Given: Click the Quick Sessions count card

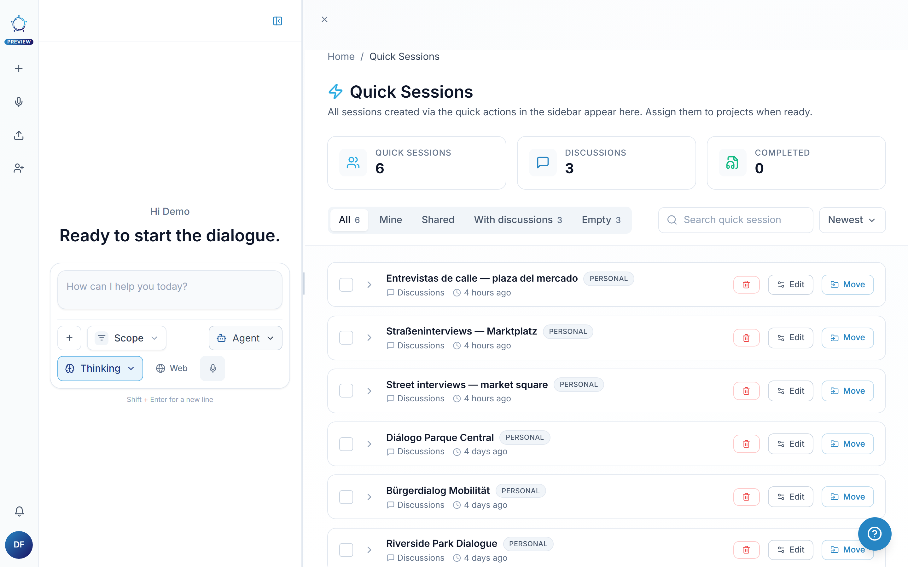Looking at the screenshot, I should click(416, 163).
